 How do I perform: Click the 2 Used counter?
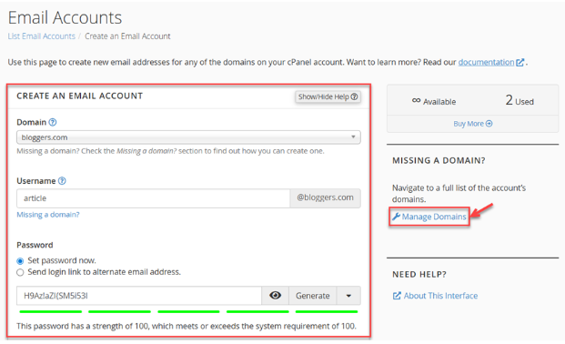[x=520, y=100]
